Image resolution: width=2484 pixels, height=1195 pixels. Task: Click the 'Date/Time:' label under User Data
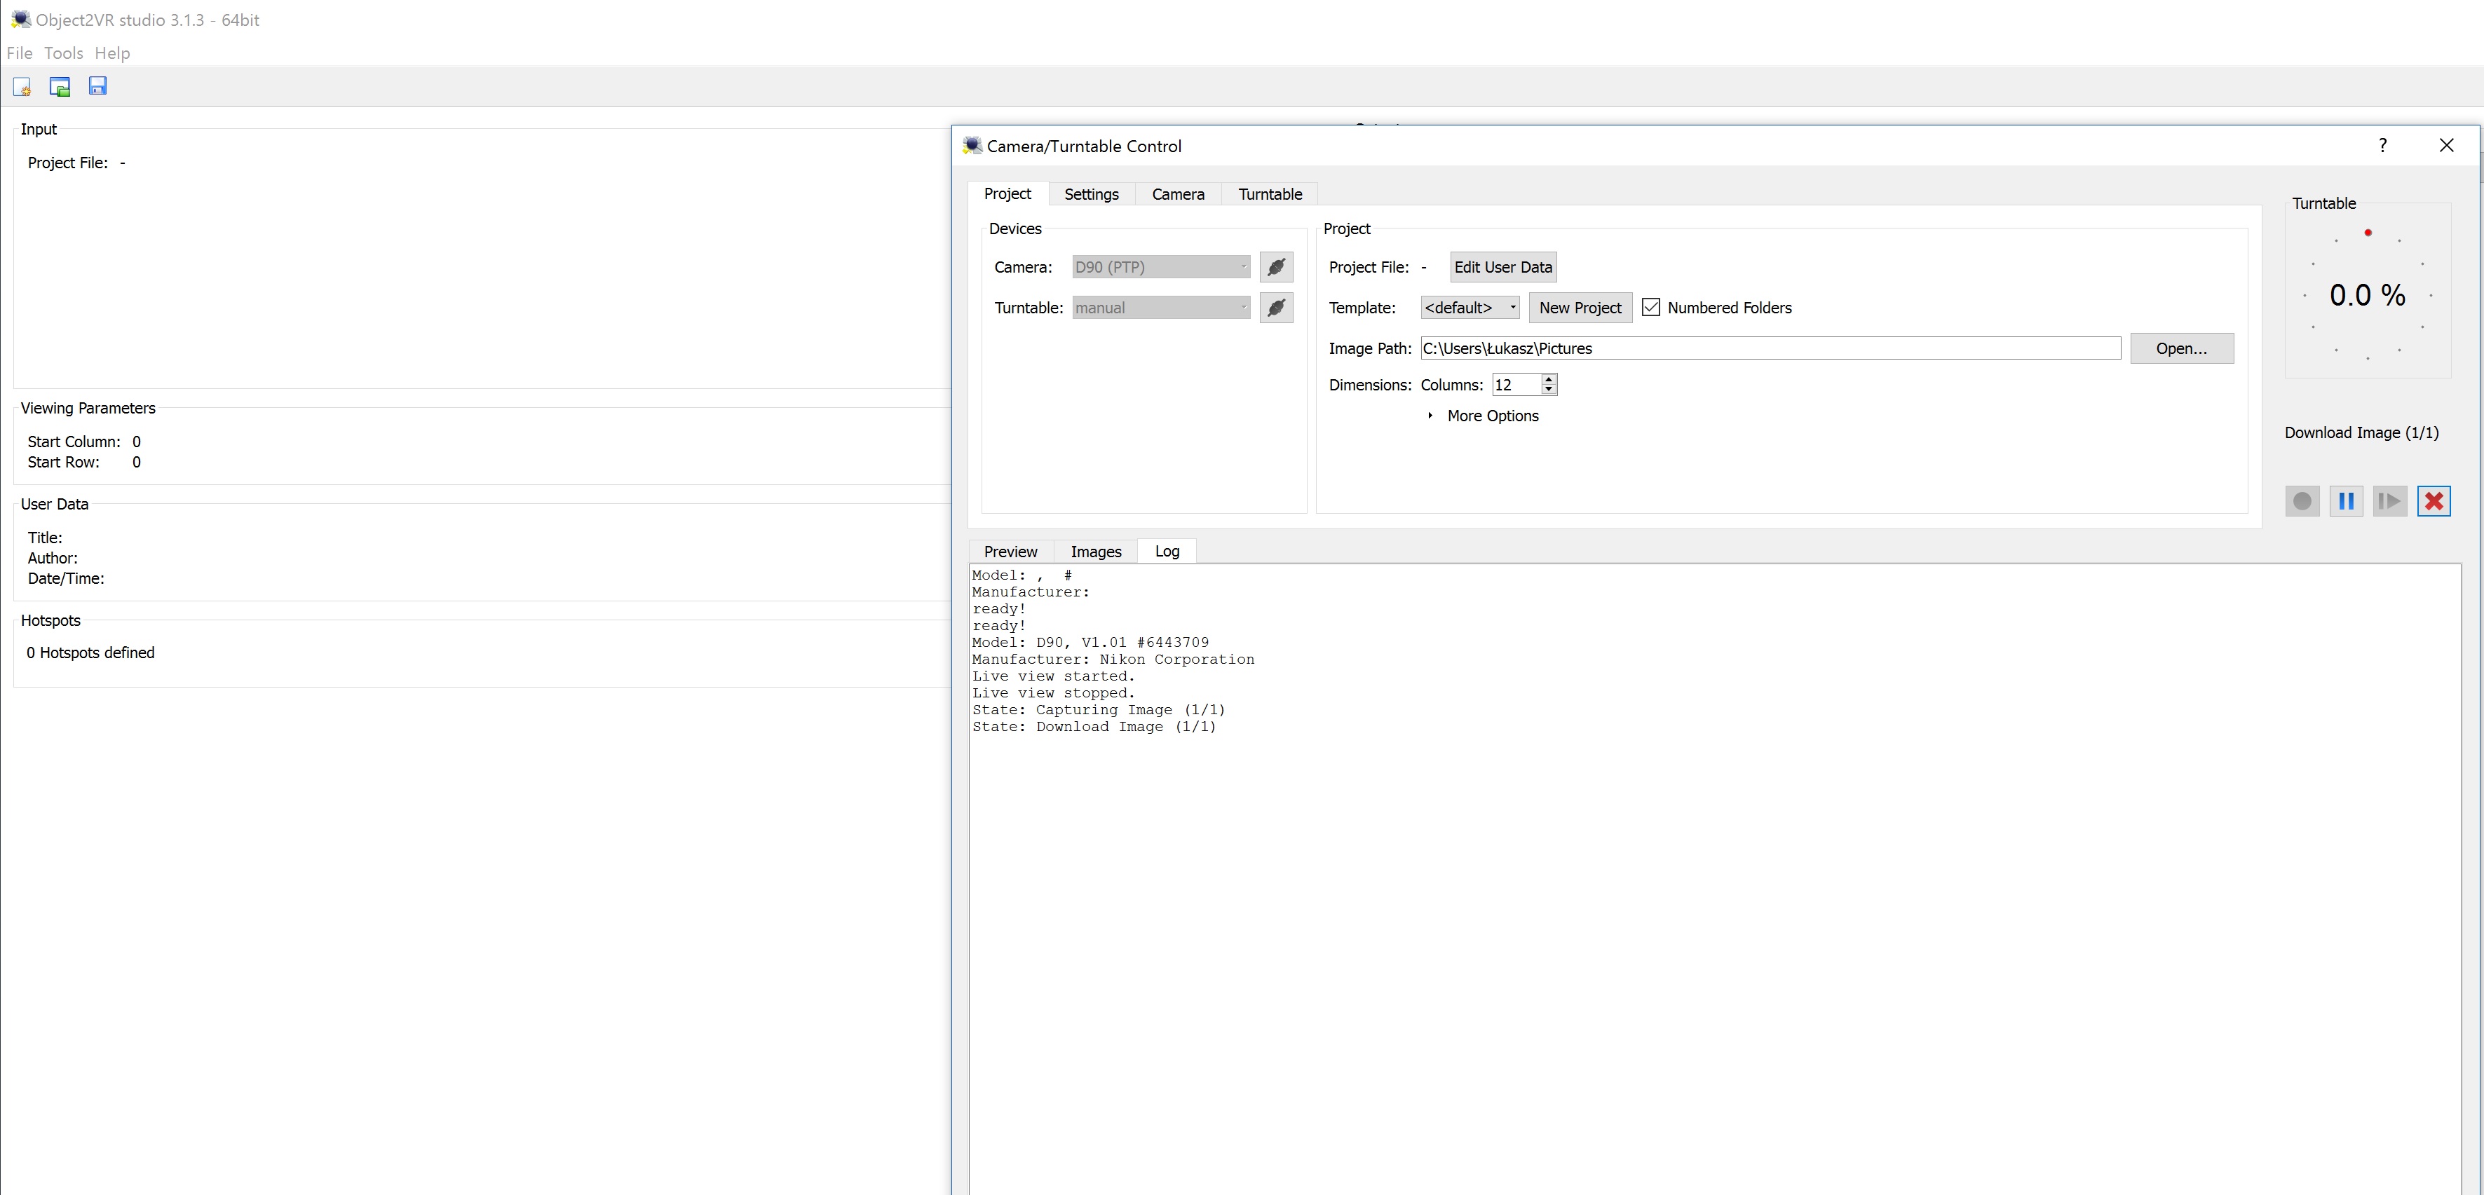tap(66, 578)
